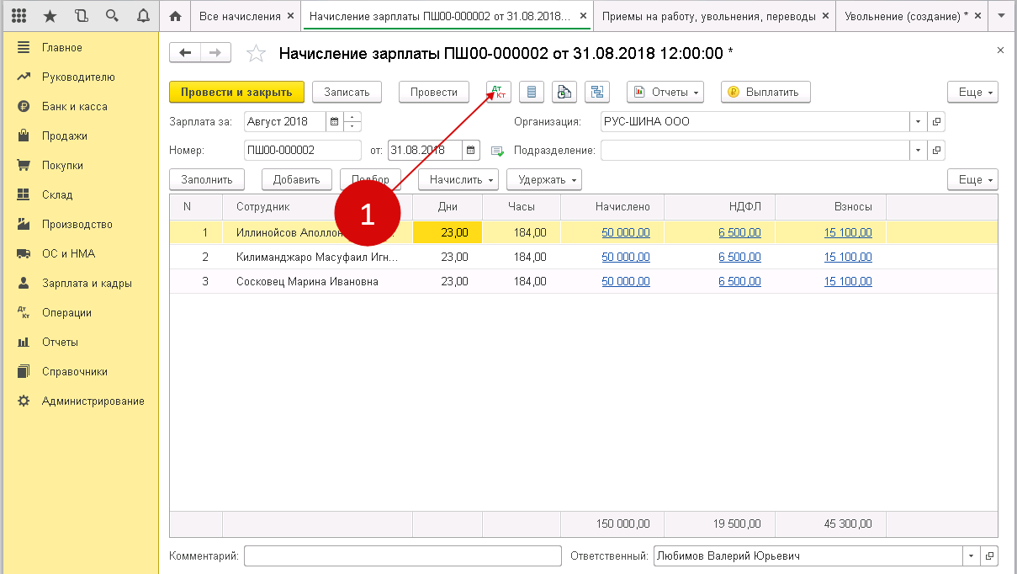The width and height of the screenshot is (1017, 574).
Task: Click the Комментарий input field
Action: pos(402,556)
